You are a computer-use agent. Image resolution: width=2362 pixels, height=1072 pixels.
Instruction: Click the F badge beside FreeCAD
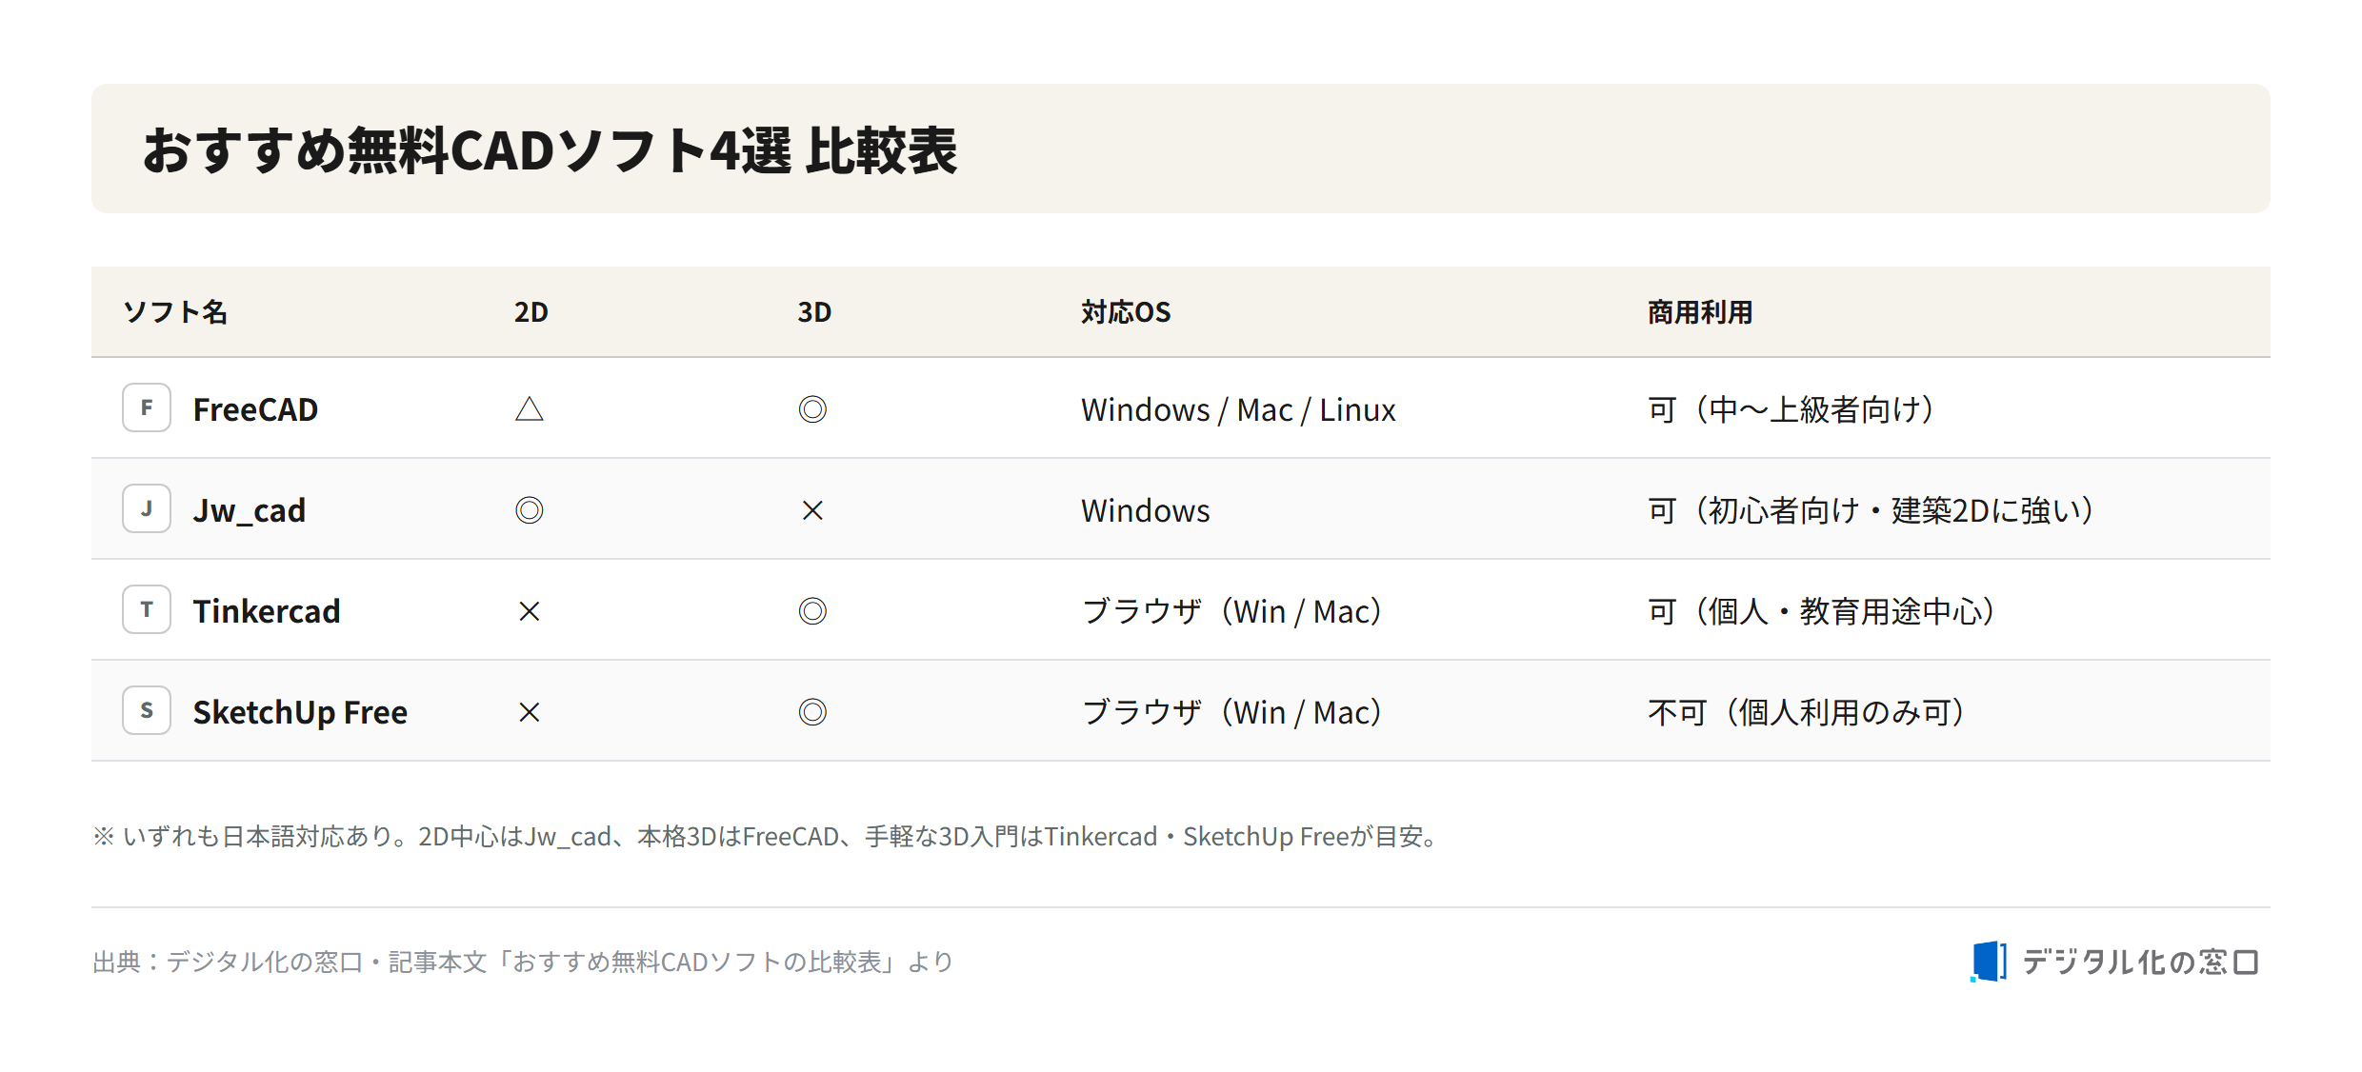click(147, 408)
